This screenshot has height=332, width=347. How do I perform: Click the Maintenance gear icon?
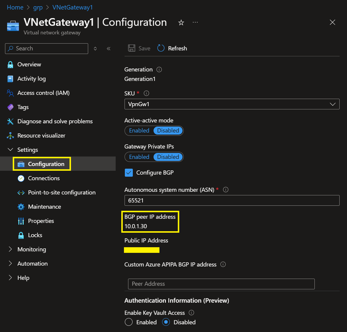pos(21,207)
